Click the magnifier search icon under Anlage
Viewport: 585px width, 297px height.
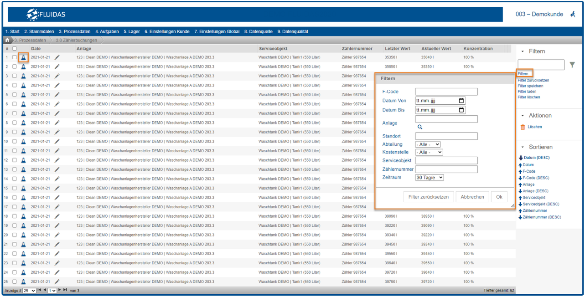(420, 127)
